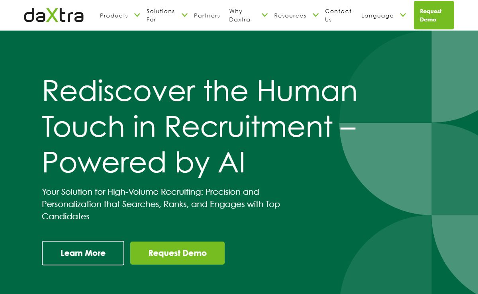Expand the Solutions For chevron
The width and height of the screenshot is (478, 294).
tap(184, 15)
